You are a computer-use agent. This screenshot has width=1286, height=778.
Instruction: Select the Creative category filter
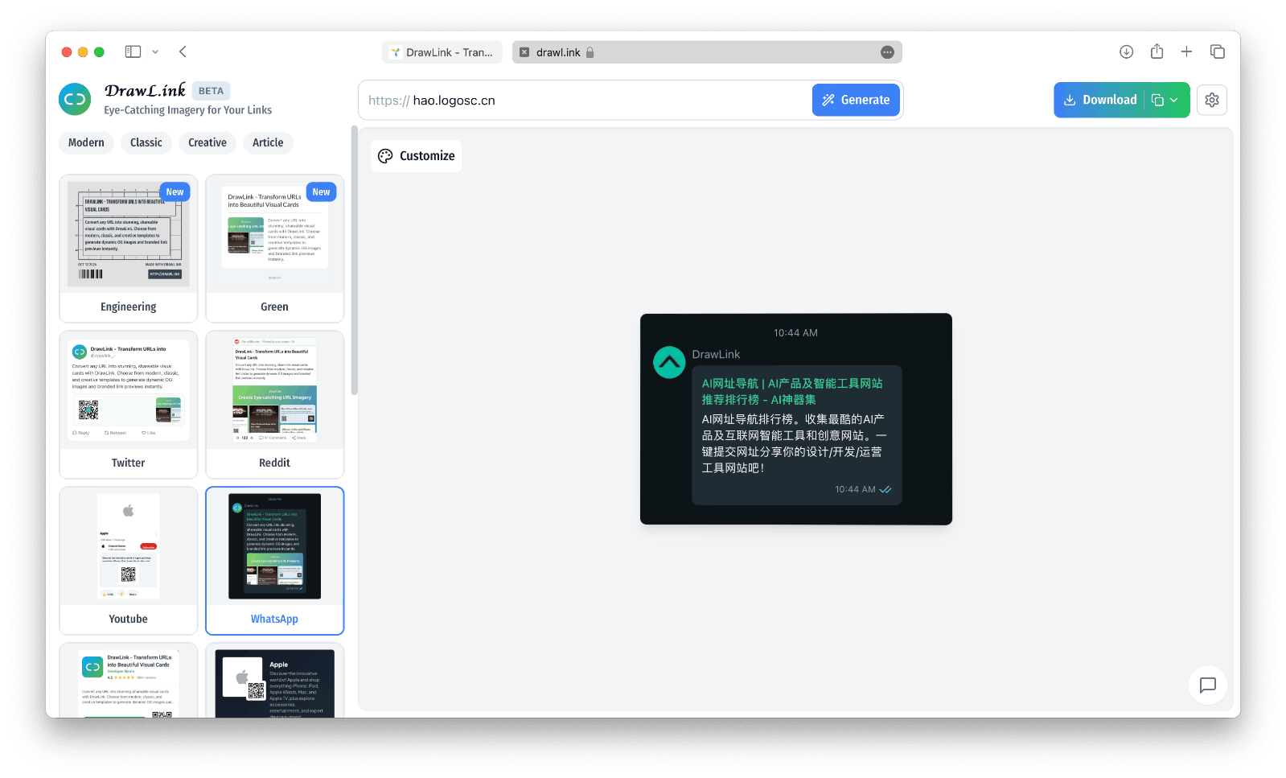point(207,142)
